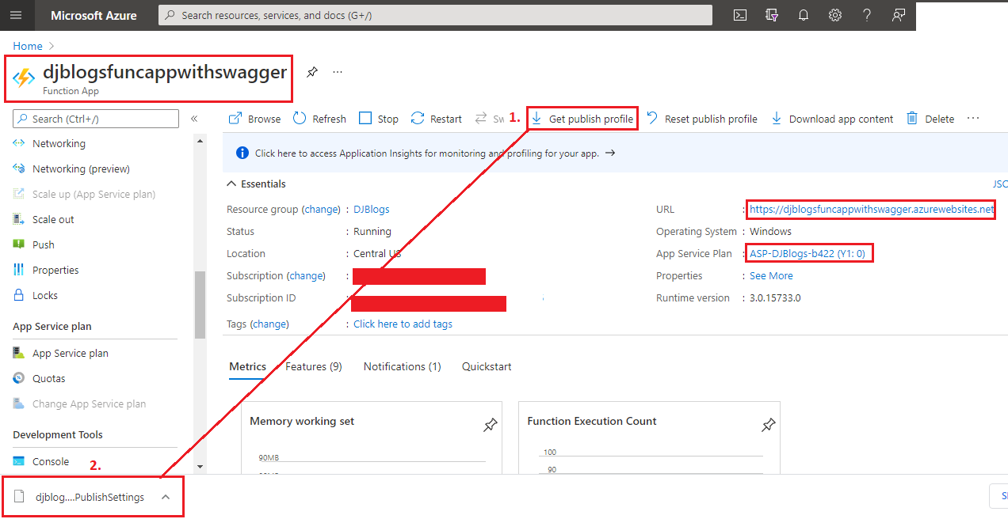This screenshot has width=1008, height=519.
Task: Open options for downloaded PublishSettings file
Action: (166, 497)
